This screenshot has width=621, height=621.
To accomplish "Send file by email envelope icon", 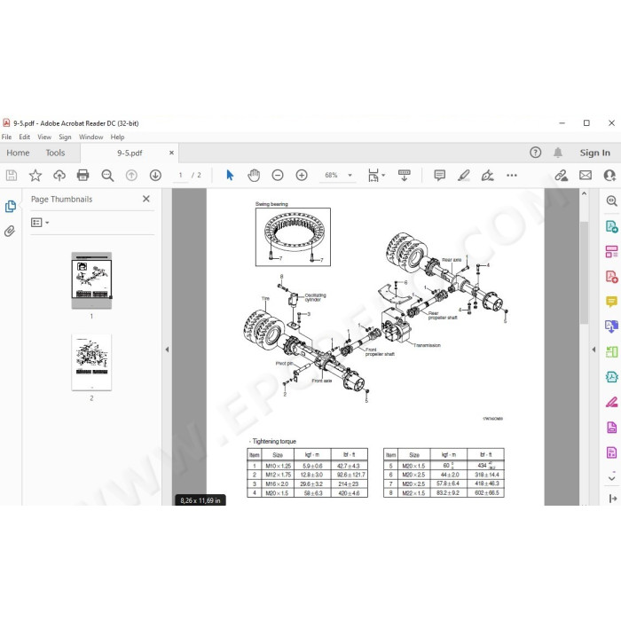I will pyautogui.click(x=586, y=175).
